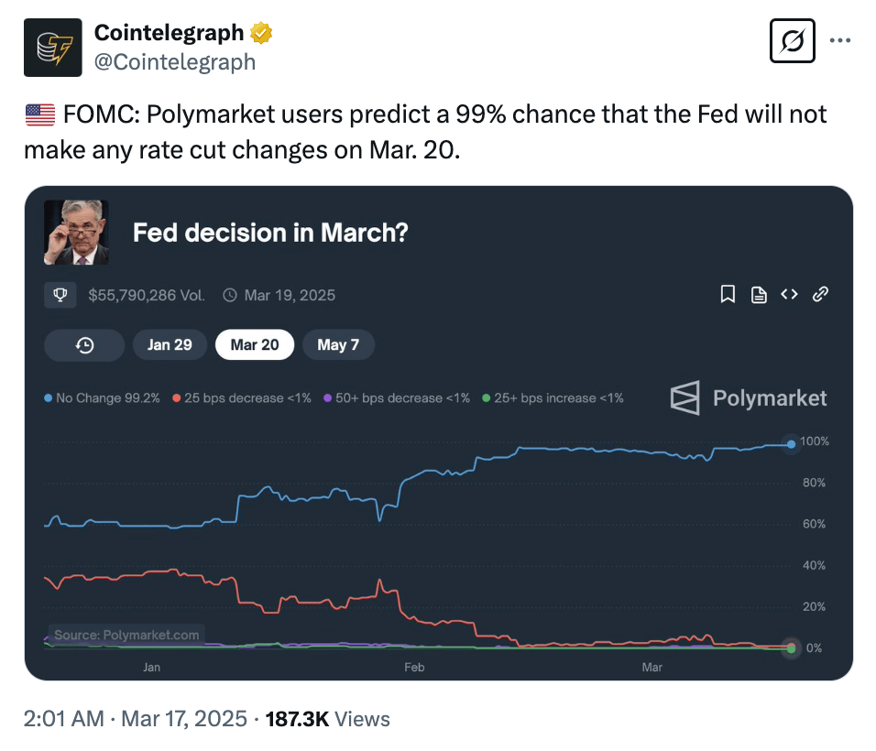The width and height of the screenshot is (876, 751).
Task: Open the @Cointelegraph handle link
Action: pos(175,62)
